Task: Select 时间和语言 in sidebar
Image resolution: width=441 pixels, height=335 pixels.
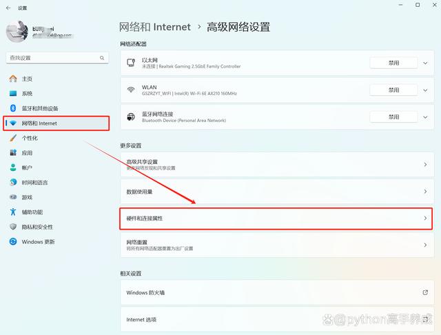Action: pyautogui.click(x=57, y=182)
